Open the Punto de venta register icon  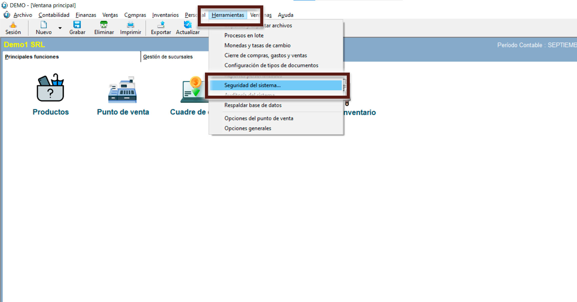[123, 90]
